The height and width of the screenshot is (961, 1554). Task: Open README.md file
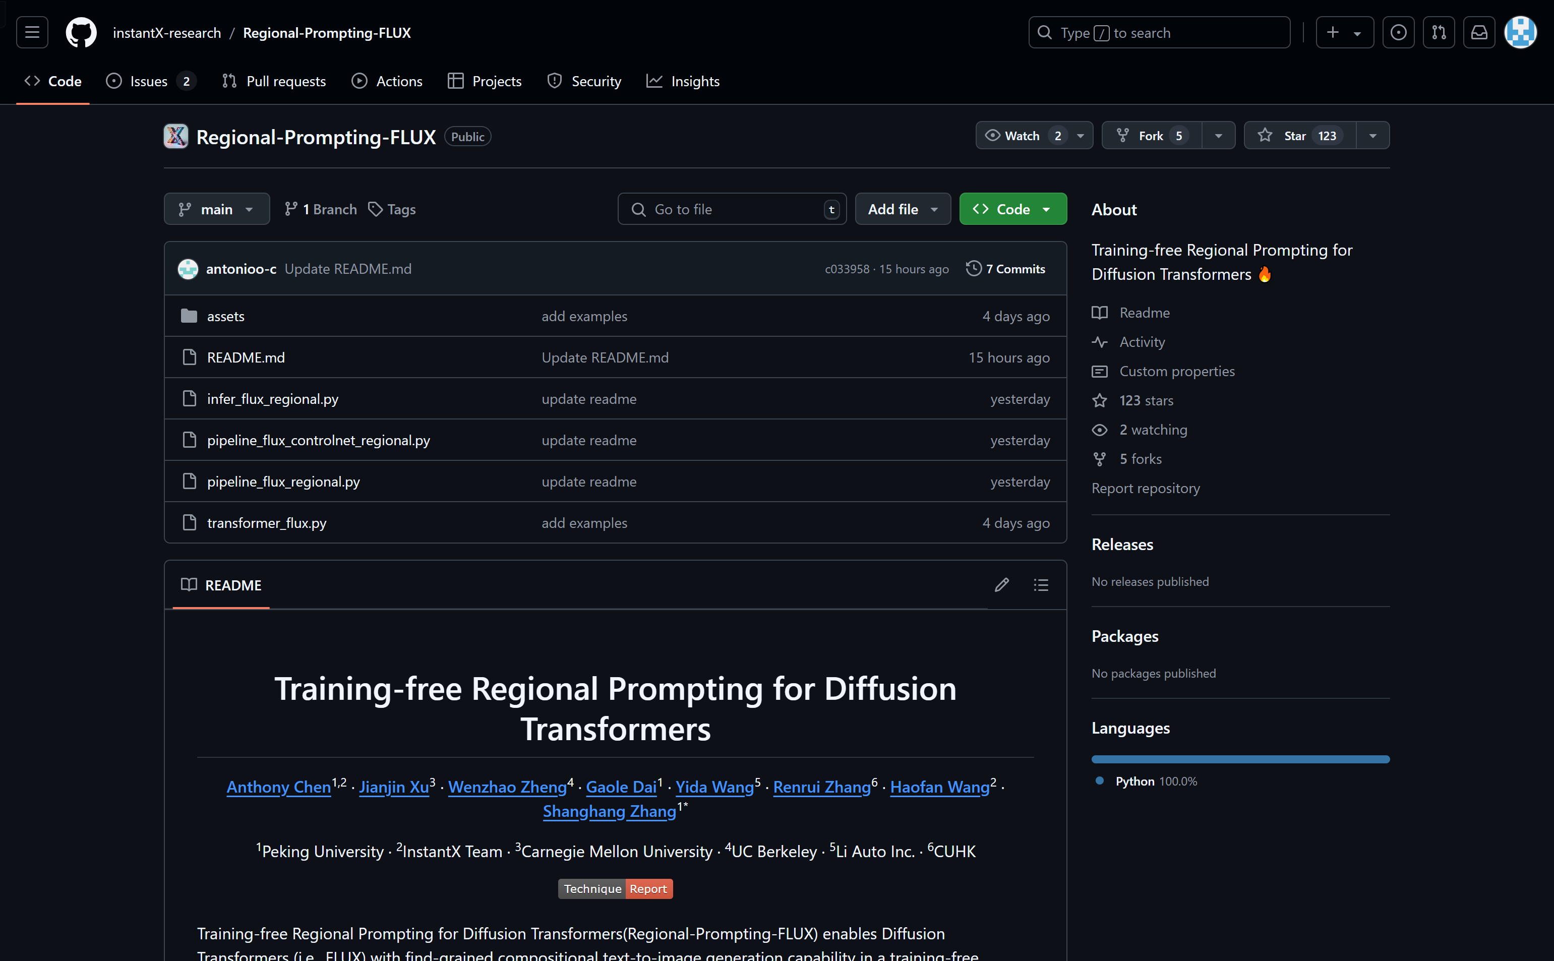[x=246, y=357]
